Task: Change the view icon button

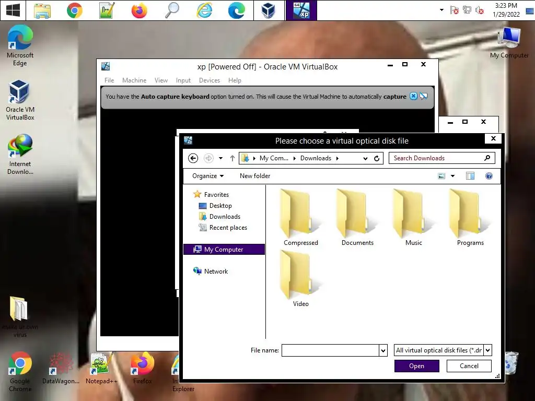Action: (441, 176)
